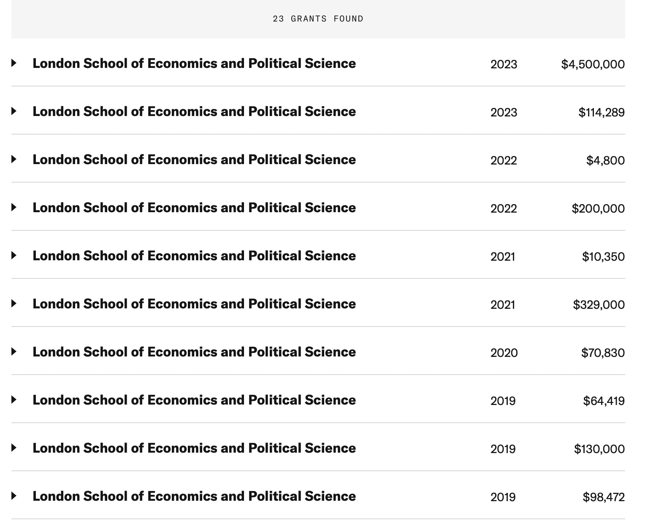
Task: Click the grant title in the $4,800 row
Action: [x=194, y=159]
